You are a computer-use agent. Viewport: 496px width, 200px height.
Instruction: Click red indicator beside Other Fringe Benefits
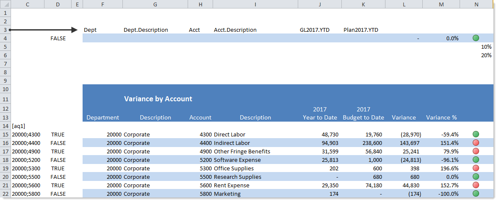tap(476, 151)
